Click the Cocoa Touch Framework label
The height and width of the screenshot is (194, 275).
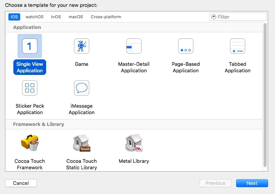point(30,164)
